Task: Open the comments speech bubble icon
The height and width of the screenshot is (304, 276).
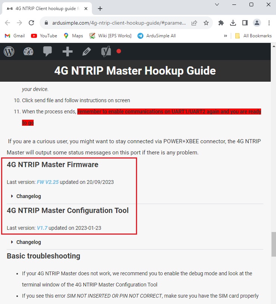Action: pos(47,51)
